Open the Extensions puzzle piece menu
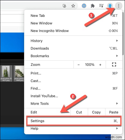Image resolution: width=125 pixels, height=140 pixels. pyautogui.click(x=93, y=6)
